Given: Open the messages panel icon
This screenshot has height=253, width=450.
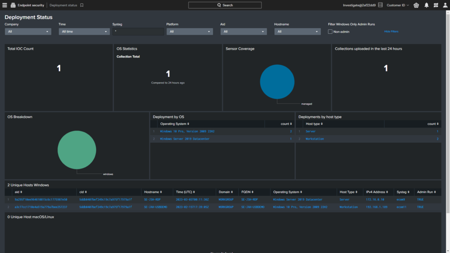Looking at the screenshot, I should tap(435, 5).
